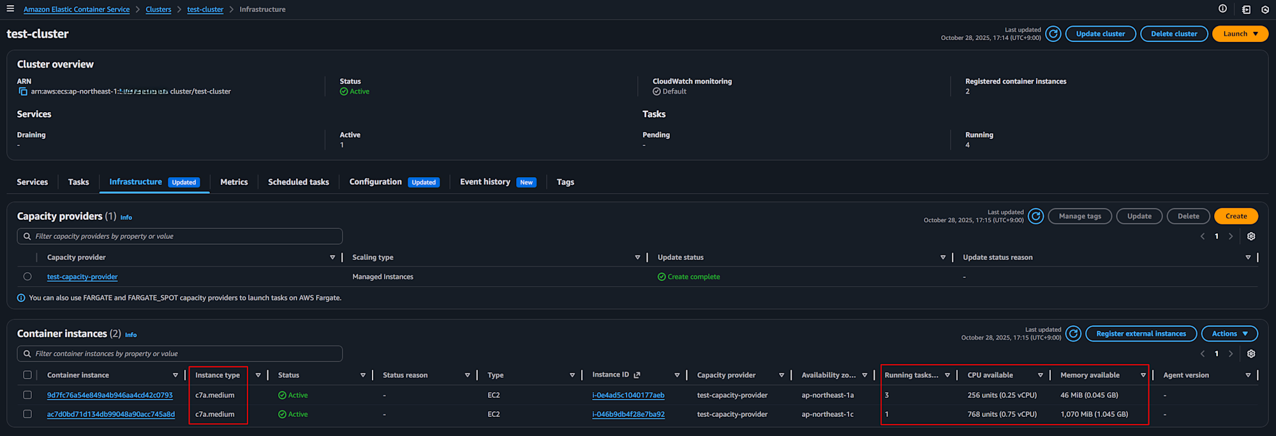Click the search icon in container instances filter
1276x436 pixels.
27,354
